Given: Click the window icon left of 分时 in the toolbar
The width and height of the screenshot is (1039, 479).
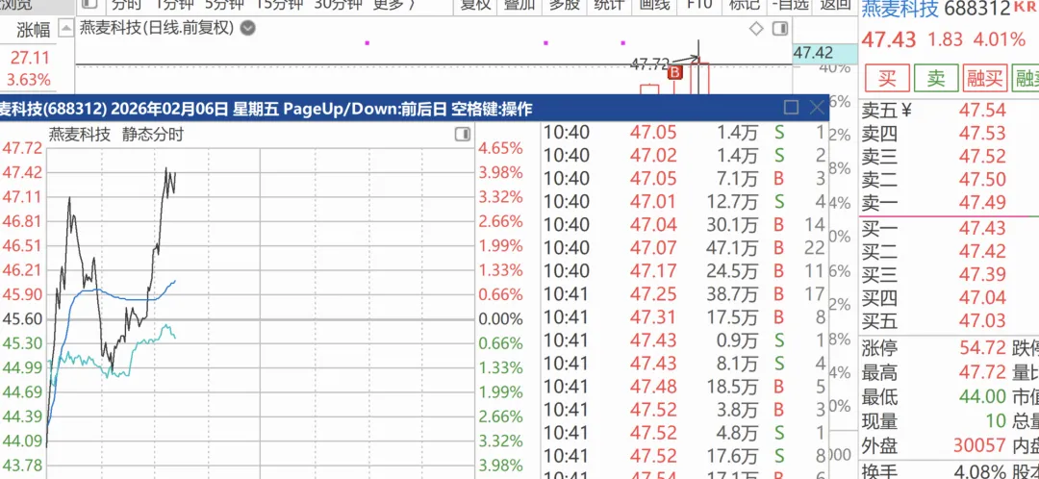Looking at the screenshot, I should coord(90,4).
